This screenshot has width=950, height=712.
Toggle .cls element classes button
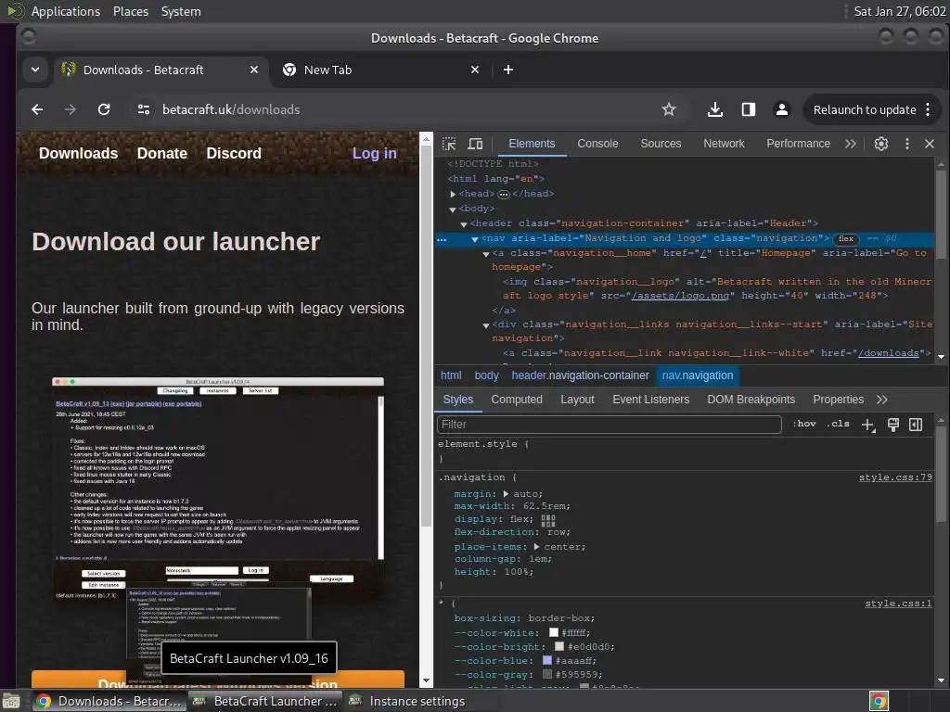(x=838, y=425)
